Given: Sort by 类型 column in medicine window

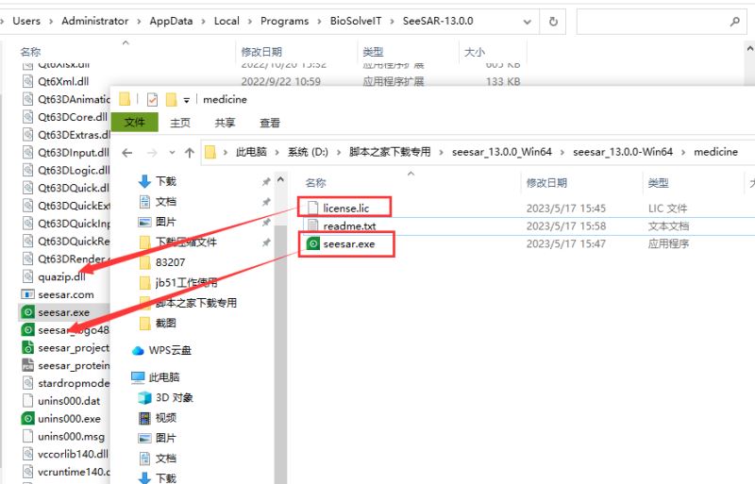Looking at the screenshot, I should coord(658,183).
